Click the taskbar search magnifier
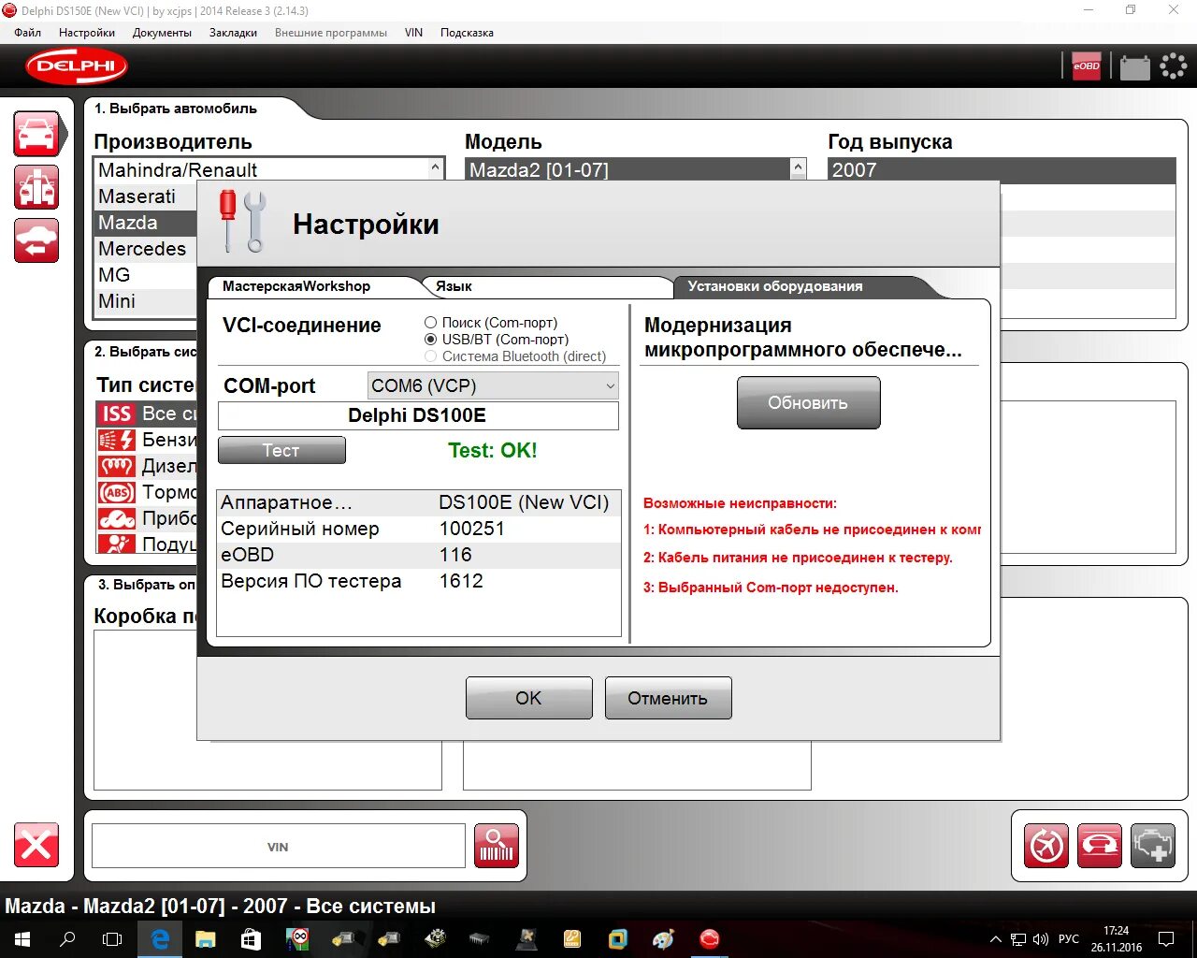The image size is (1197, 958). [x=67, y=939]
